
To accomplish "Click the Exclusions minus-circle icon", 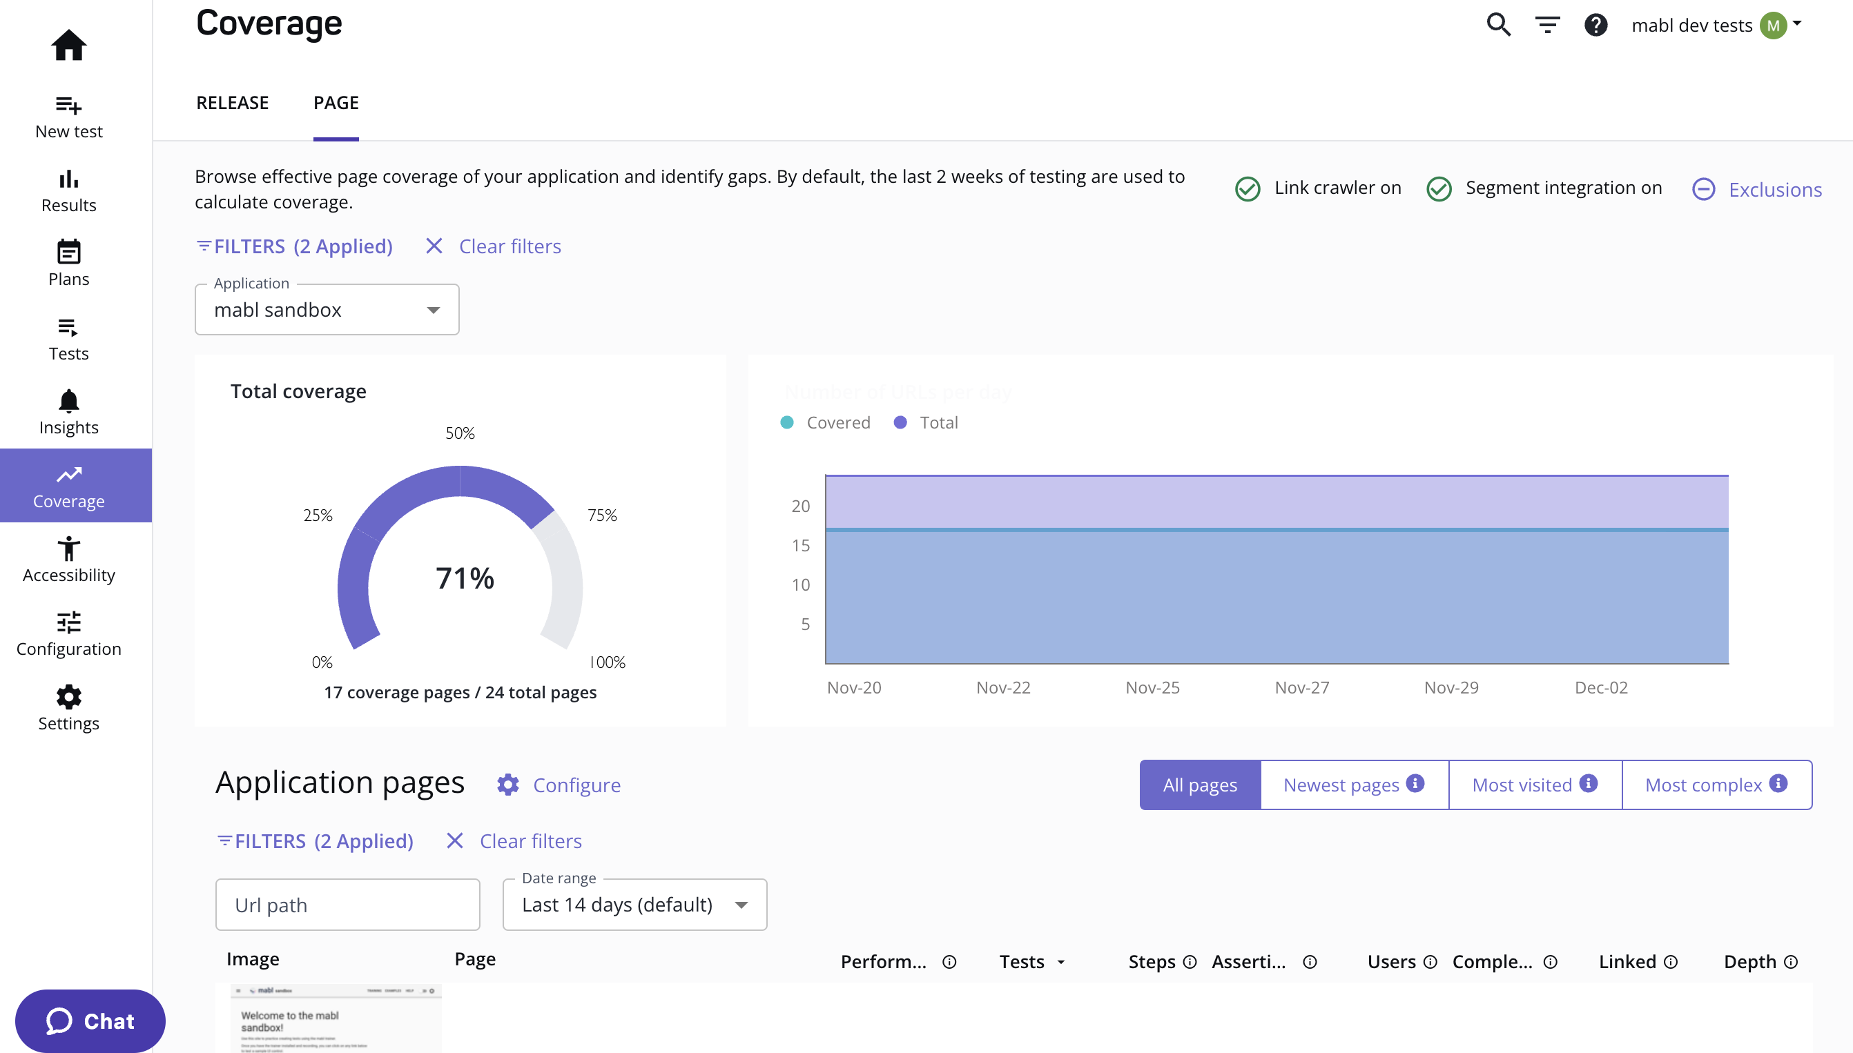I will click(x=1703, y=190).
